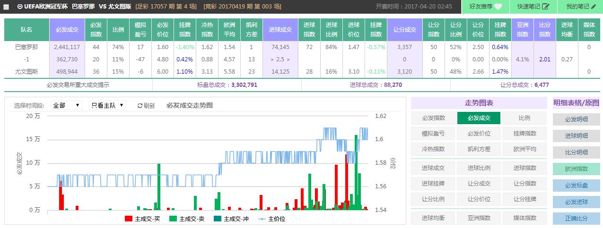This screenshot has width=603, height=228.
Task: Show the 让分指数 trend chart
Action: coord(524,183)
